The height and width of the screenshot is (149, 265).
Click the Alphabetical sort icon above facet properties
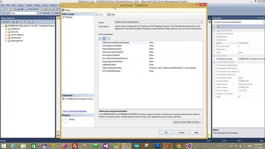tap(104, 38)
